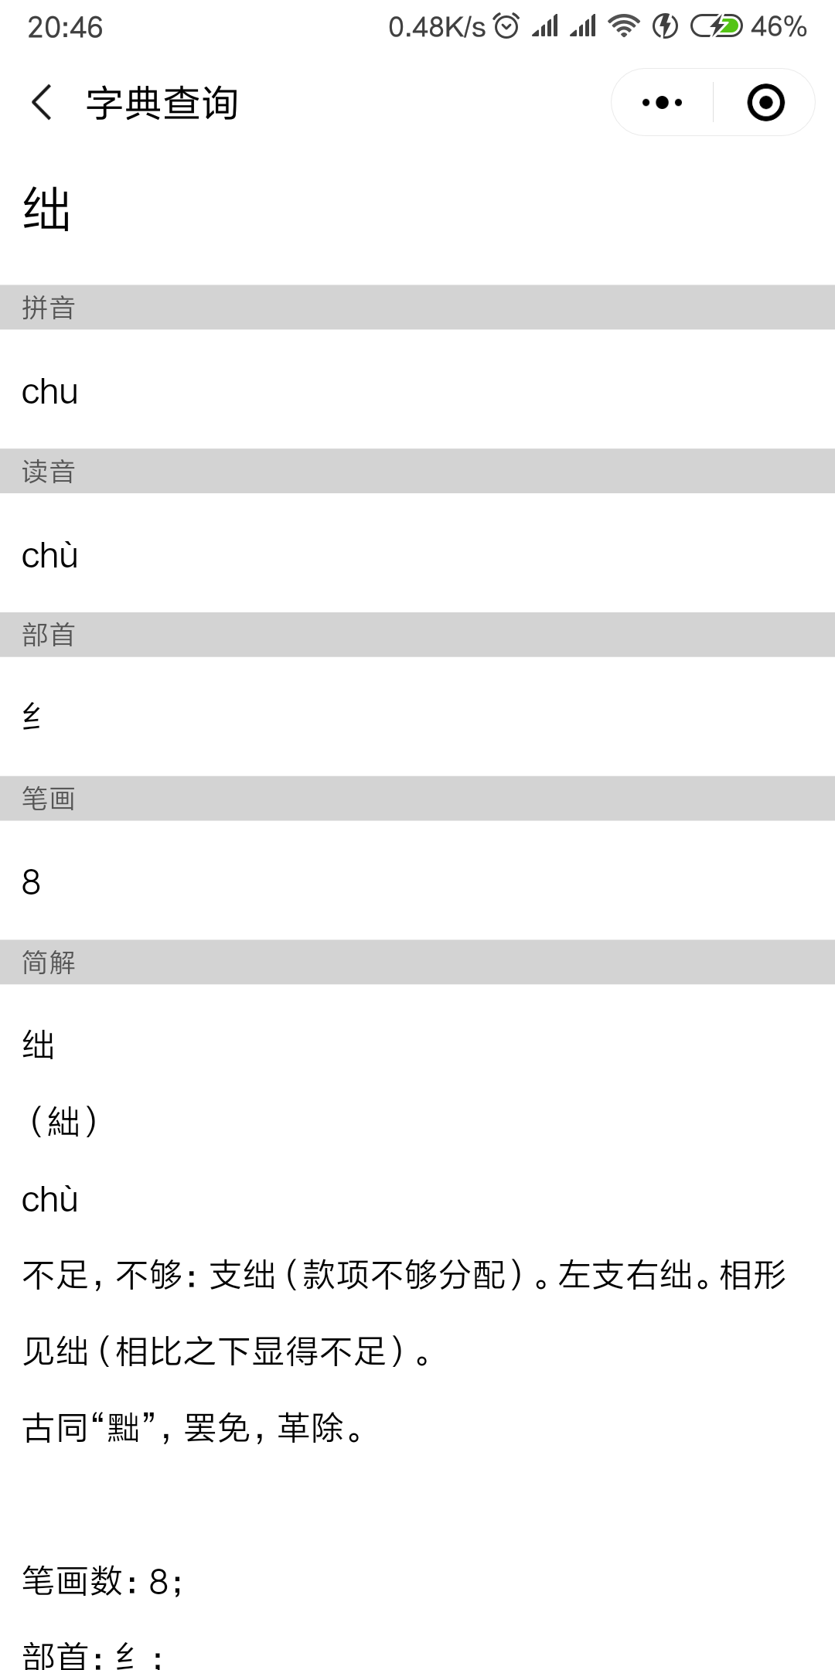Viewport: 835px width, 1670px height.
Task: Tap the back arrow icon
Action: pos(42,103)
